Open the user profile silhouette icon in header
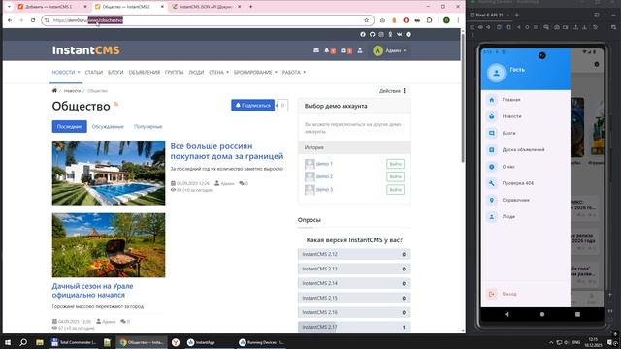 360,50
